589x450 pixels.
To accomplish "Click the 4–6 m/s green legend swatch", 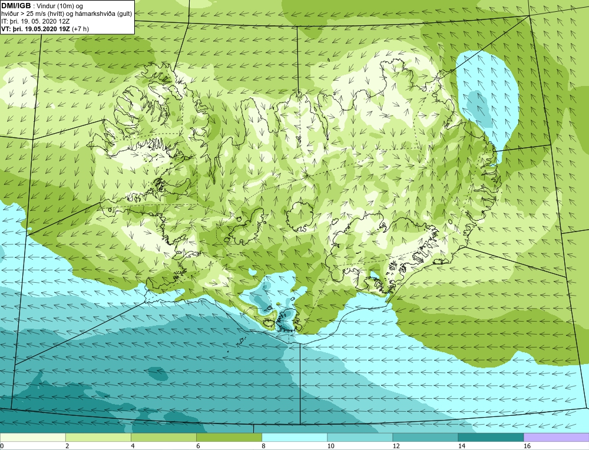I will 164,437.
